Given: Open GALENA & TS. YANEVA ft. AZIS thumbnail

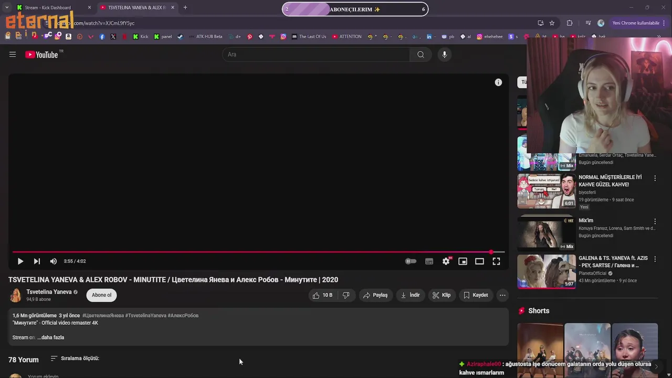Looking at the screenshot, I should coord(547,271).
